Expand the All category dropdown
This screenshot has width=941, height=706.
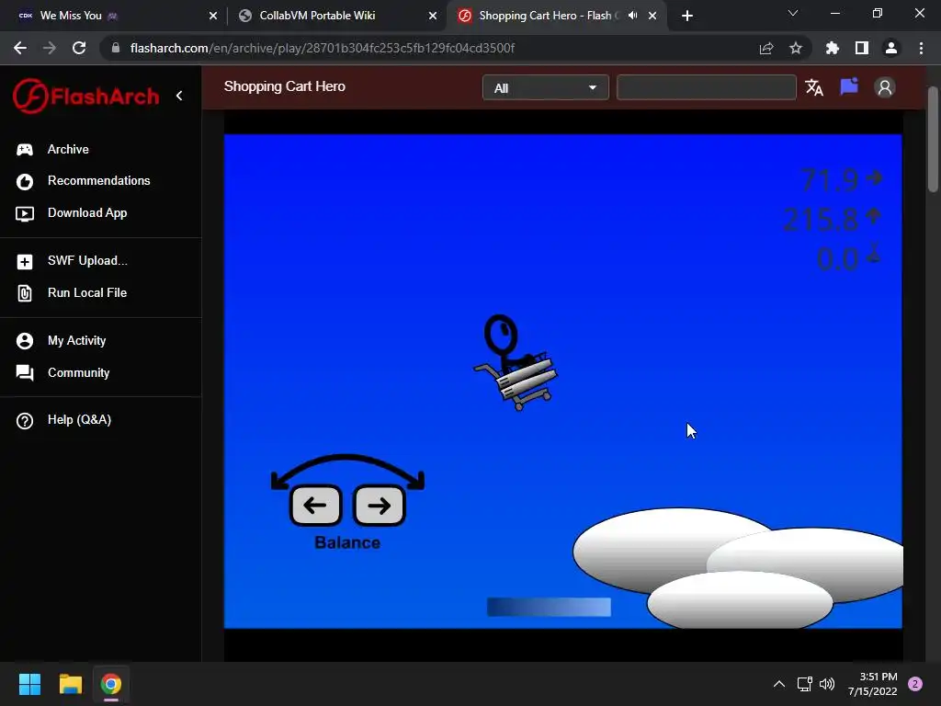tap(546, 87)
